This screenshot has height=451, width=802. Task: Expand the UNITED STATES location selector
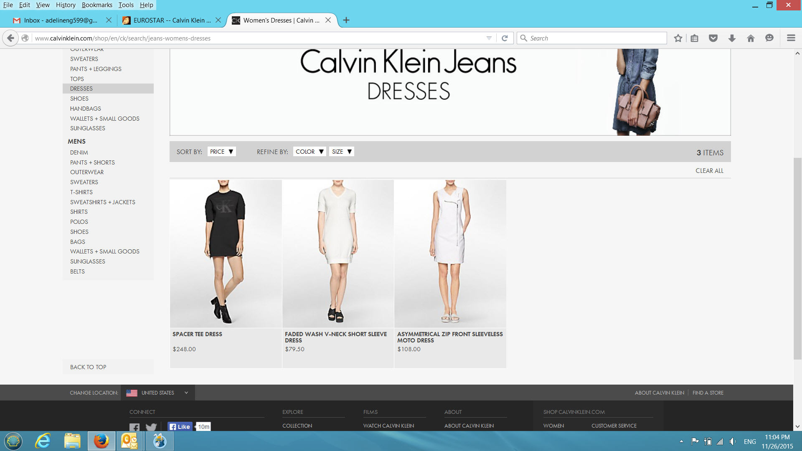tap(157, 393)
